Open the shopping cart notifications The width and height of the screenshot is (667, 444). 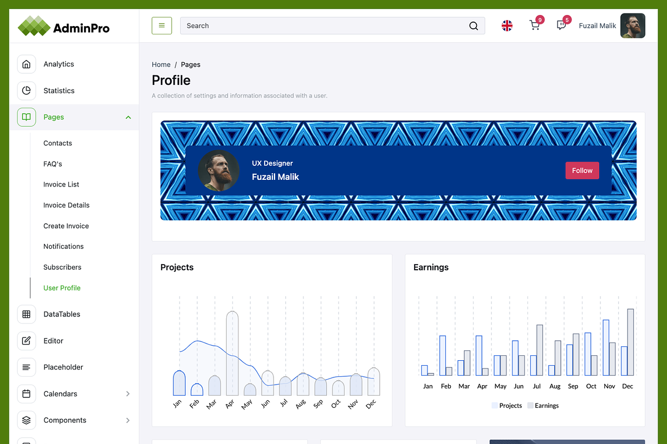[535, 26]
